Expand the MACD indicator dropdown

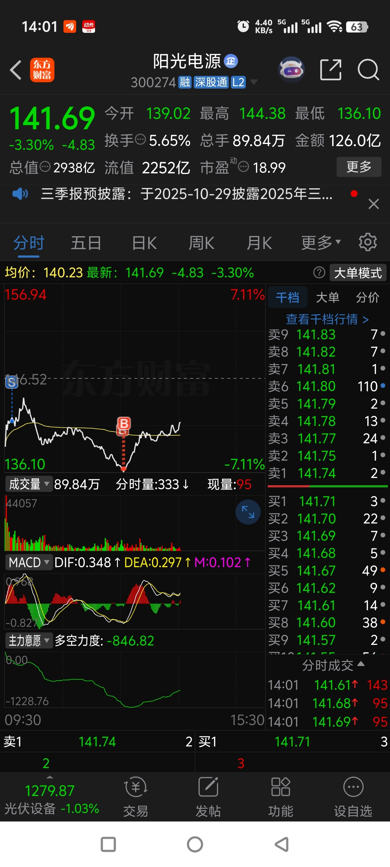point(29,562)
